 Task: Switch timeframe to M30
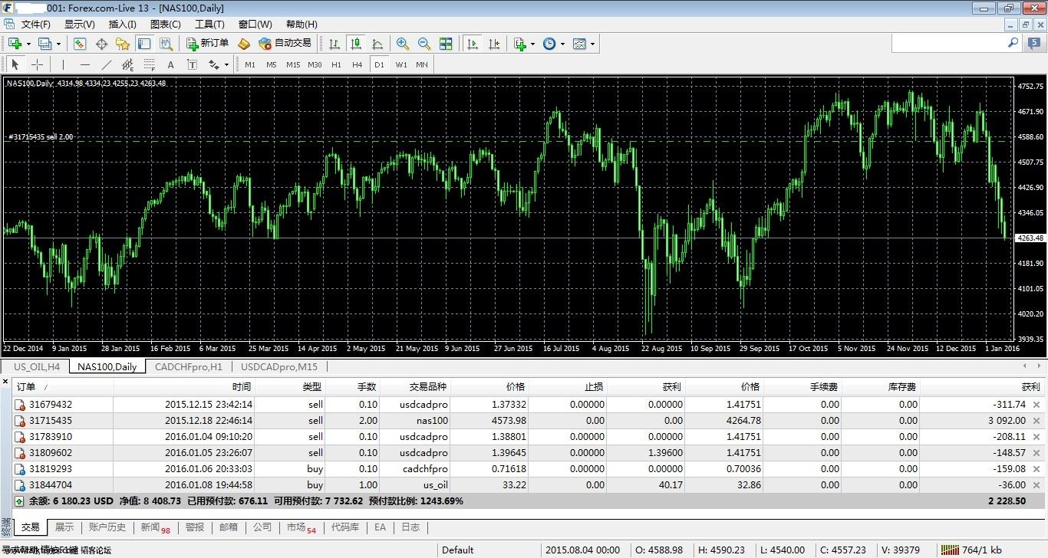(x=315, y=64)
